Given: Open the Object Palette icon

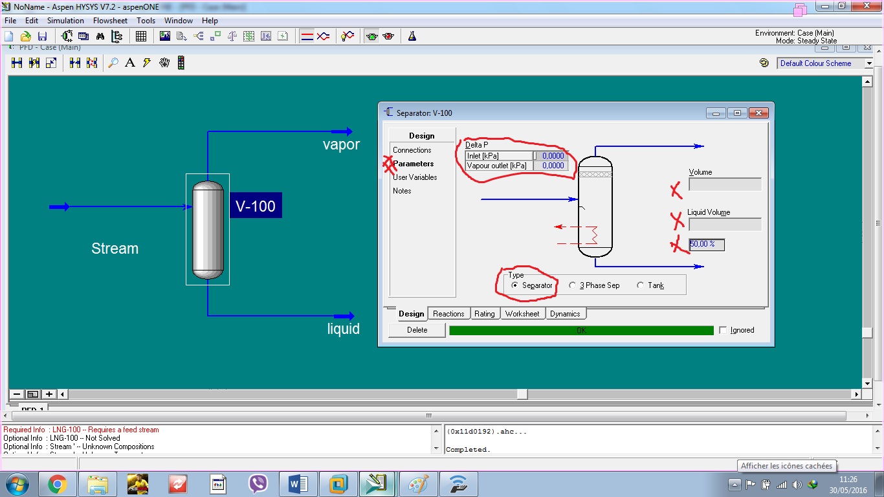Looking at the screenshot, I should [x=181, y=62].
